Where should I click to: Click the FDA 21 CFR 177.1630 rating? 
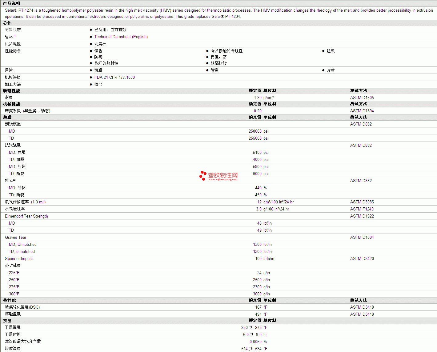tap(114, 78)
